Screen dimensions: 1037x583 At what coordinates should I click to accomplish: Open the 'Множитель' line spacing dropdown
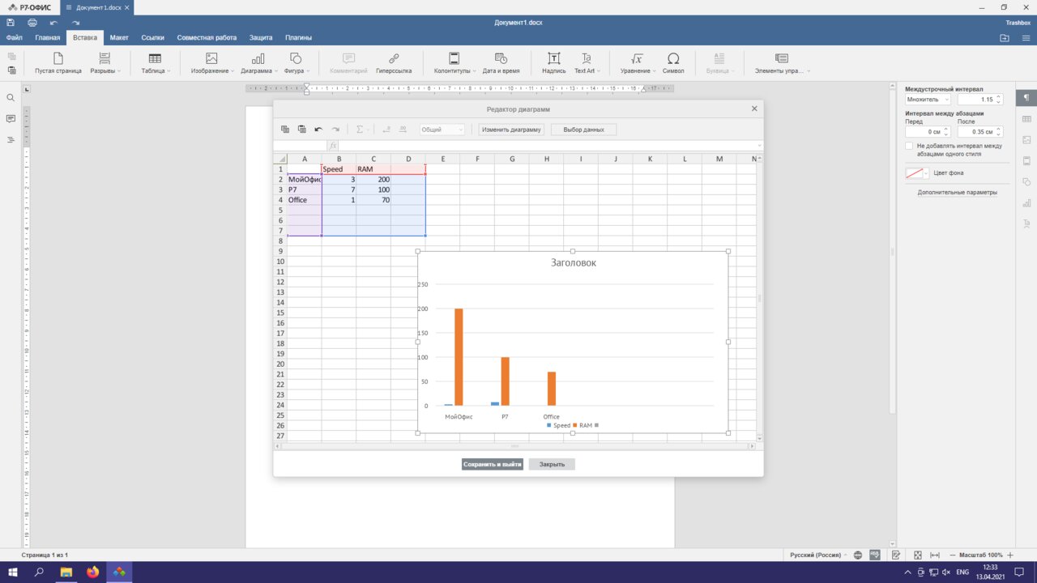click(928, 100)
